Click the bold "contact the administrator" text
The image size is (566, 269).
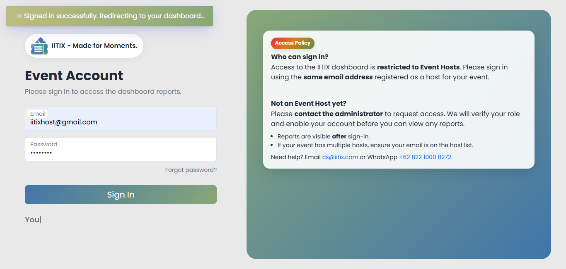339,114
